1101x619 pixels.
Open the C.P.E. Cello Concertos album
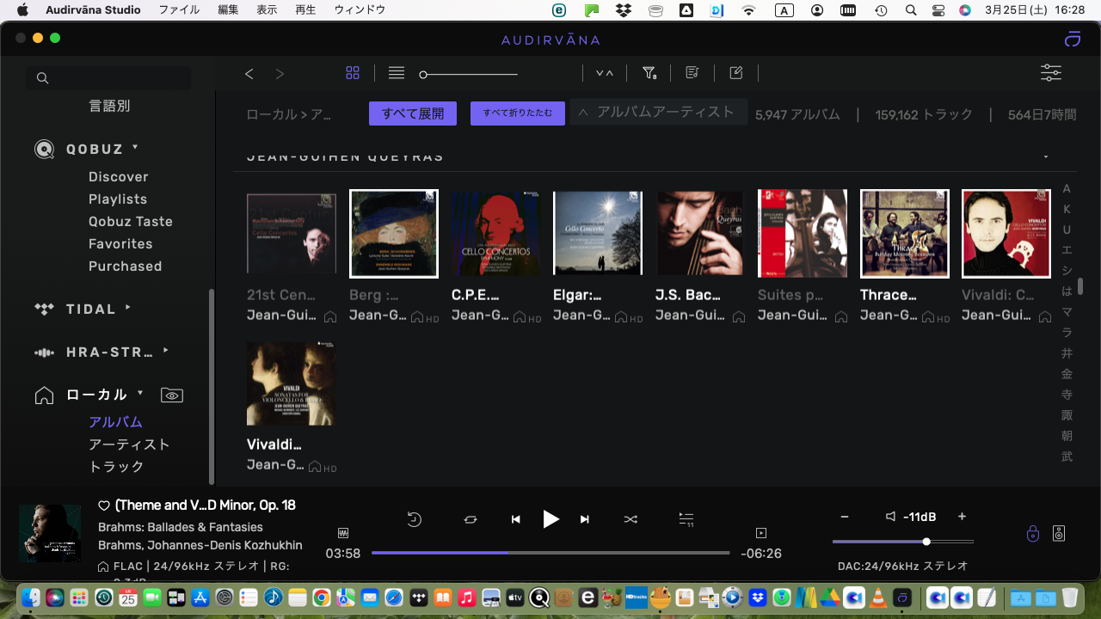coord(496,234)
